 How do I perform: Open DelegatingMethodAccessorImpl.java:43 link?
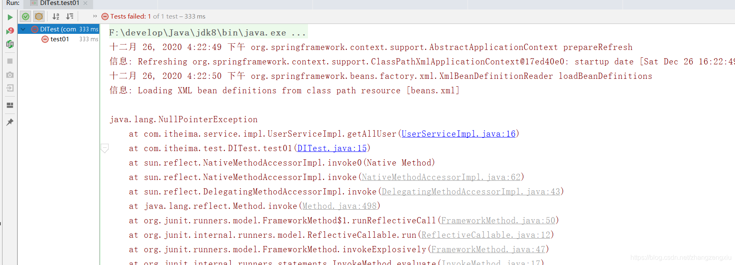[471, 192]
